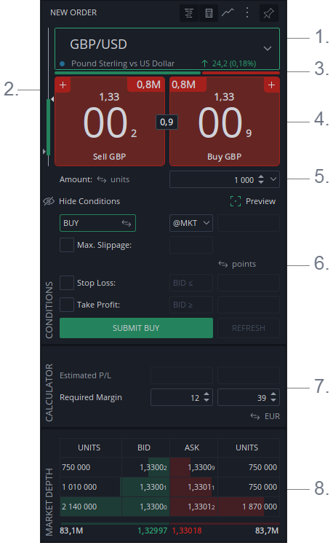Expand the GBP/USD symbol dropdown
333x543 pixels.
tap(268, 49)
